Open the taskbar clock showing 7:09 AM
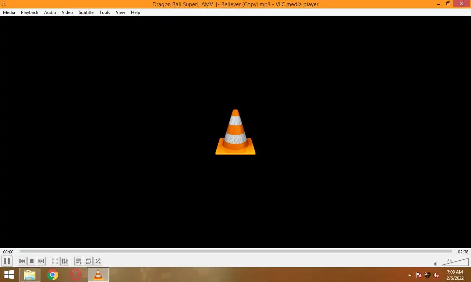The image size is (471, 282). pos(455,275)
